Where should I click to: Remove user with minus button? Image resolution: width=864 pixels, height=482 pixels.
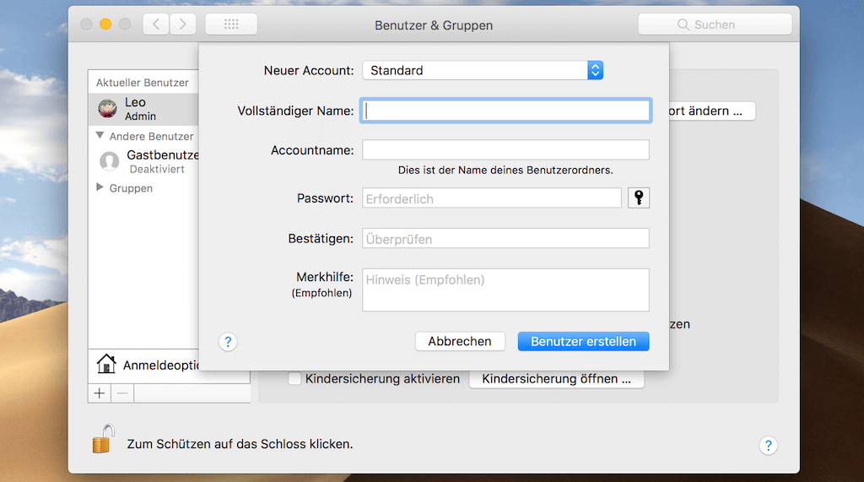[x=122, y=393]
